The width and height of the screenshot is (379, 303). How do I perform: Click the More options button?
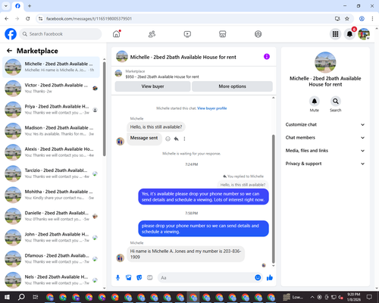pos(232,86)
